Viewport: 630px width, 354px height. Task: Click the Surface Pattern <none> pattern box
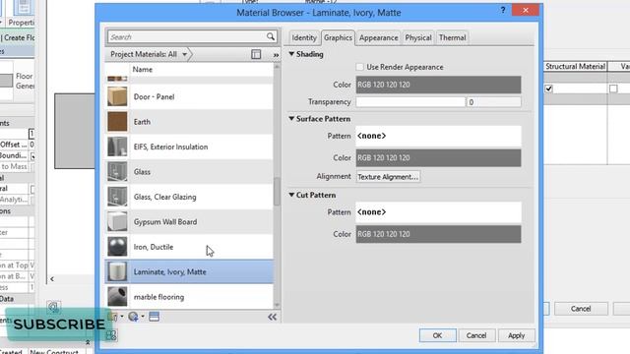click(438, 136)
